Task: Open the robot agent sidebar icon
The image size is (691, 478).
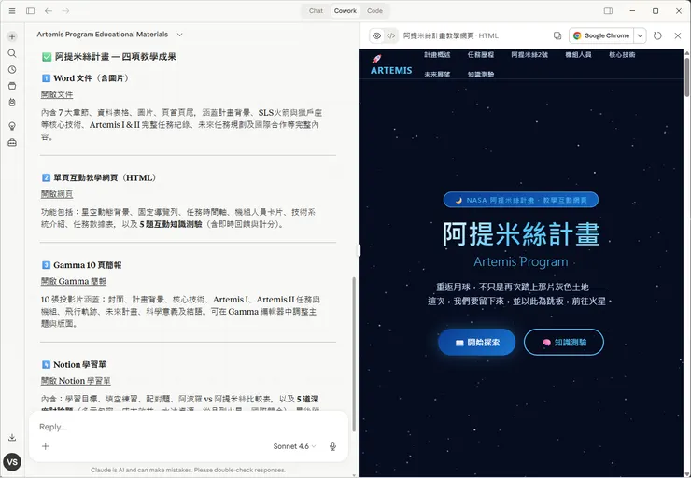Action: pos(12,102)
